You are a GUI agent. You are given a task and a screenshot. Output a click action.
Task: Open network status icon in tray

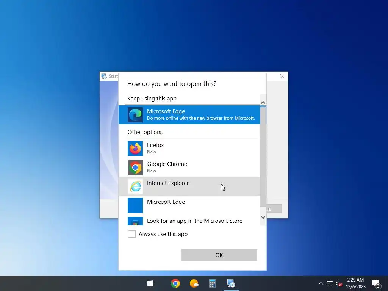tap(330, 283)
